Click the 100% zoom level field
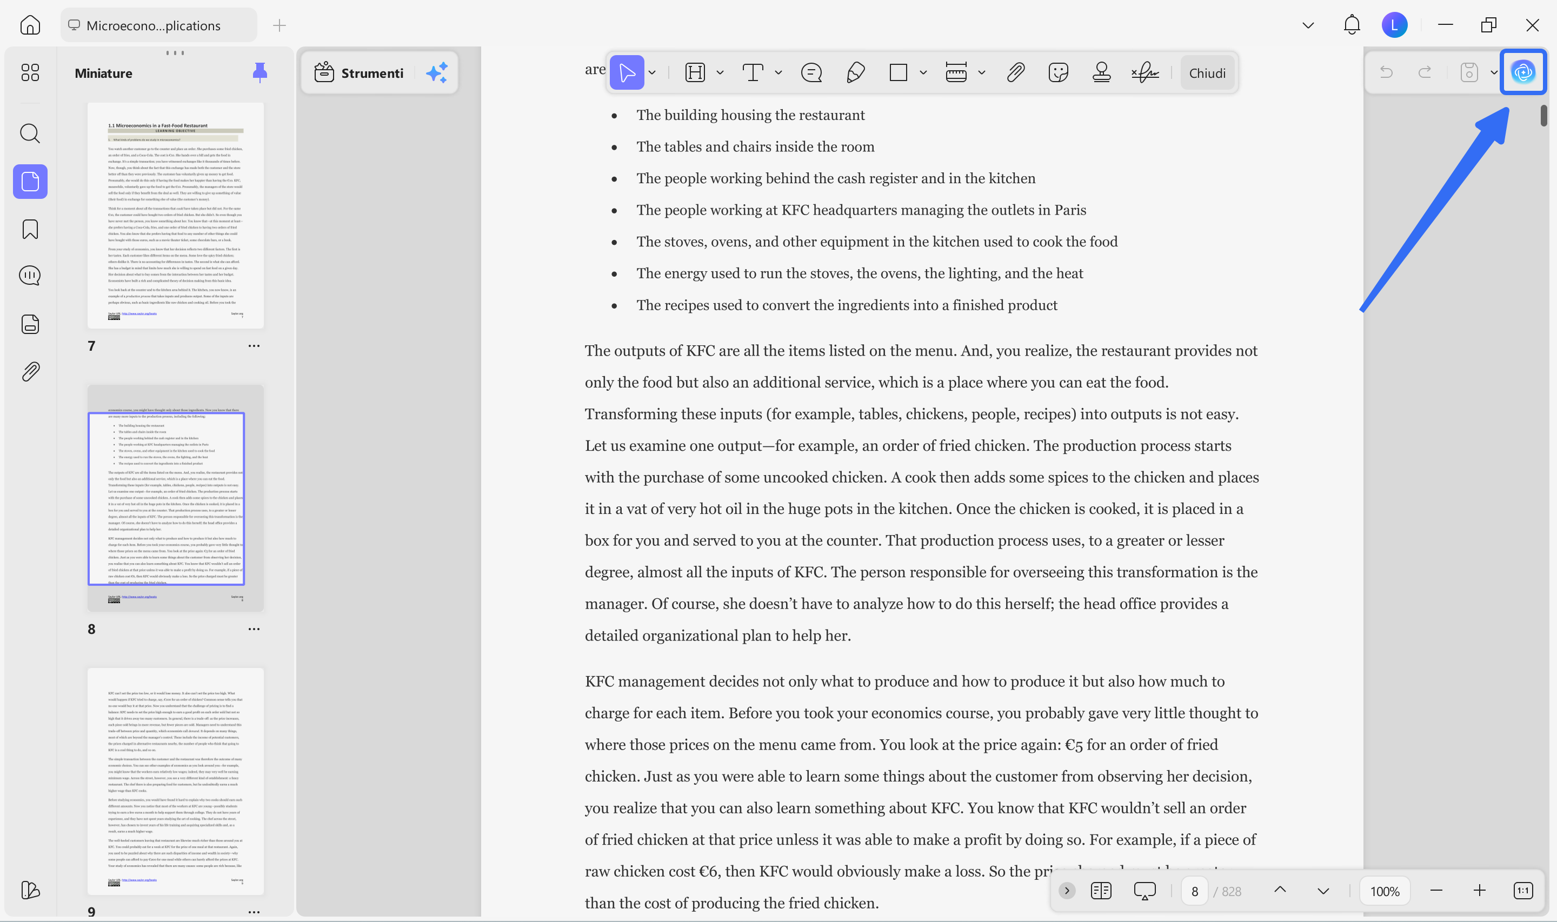The width and height of the screenshot is (1557, 922). (x=1385, y=891)
